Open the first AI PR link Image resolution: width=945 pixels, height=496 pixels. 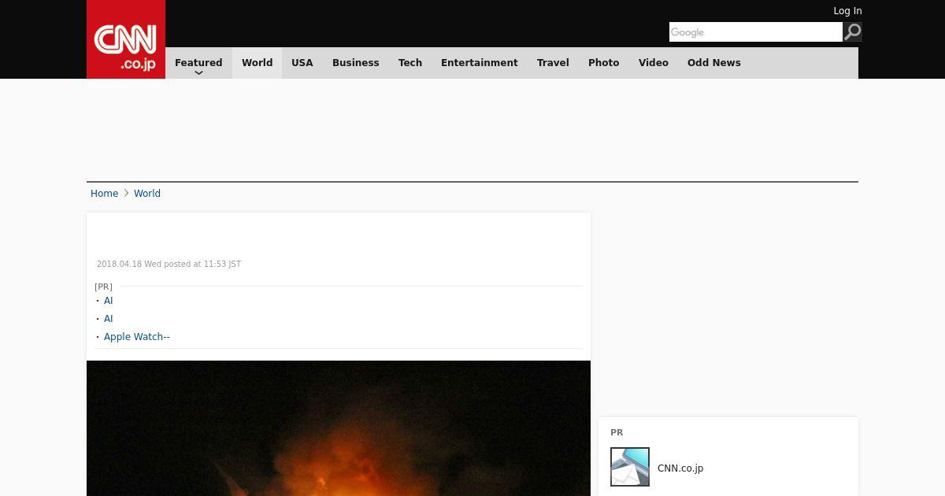[x=109, y=301]
